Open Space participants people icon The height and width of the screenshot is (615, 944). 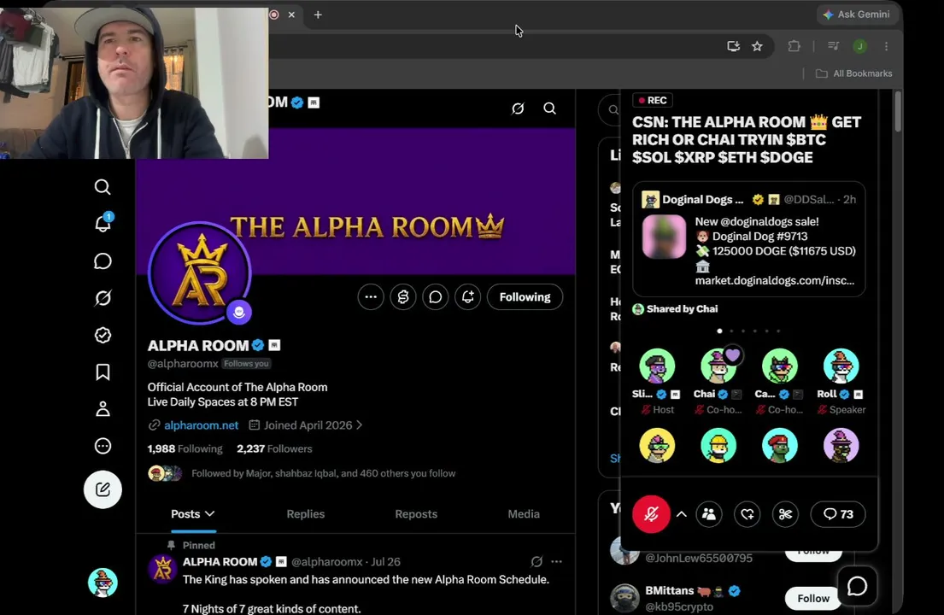(709, 514)
